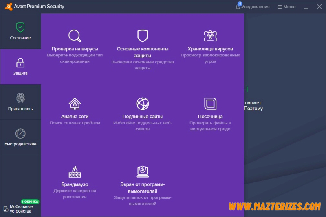Click the notification count badge on bell
This screenshot has width=326, height=217.
pyautogui.click(x=240, y=4)
